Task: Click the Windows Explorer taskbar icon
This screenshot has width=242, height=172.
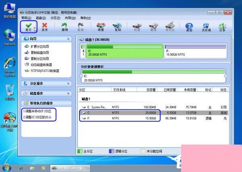Action: [x=32, y=168]
